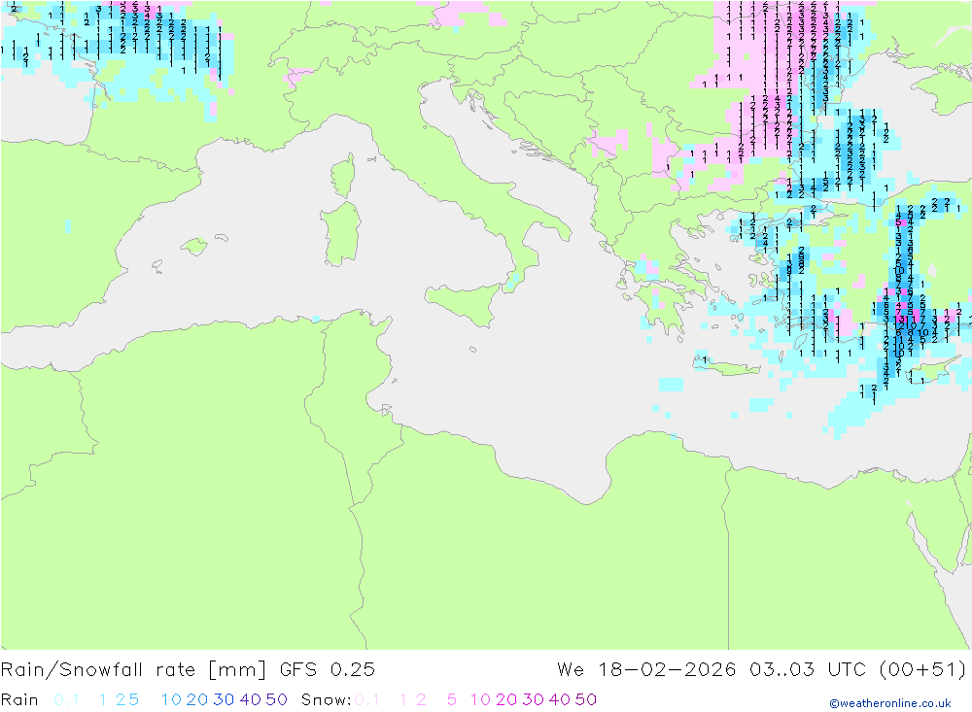This screenshot has width=972, height=712.
Task: Click the blue 10 Rain legend value
Action: tap(171, 699)
